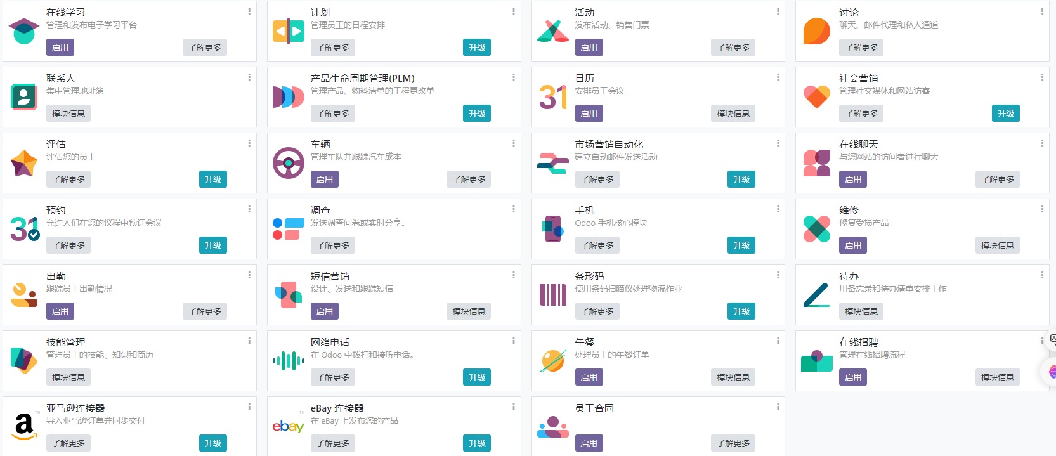1056x456 pixels.
Task: Click the 亚马逊连接器 Amazon logo icon
Action: [x=24, y=427]
